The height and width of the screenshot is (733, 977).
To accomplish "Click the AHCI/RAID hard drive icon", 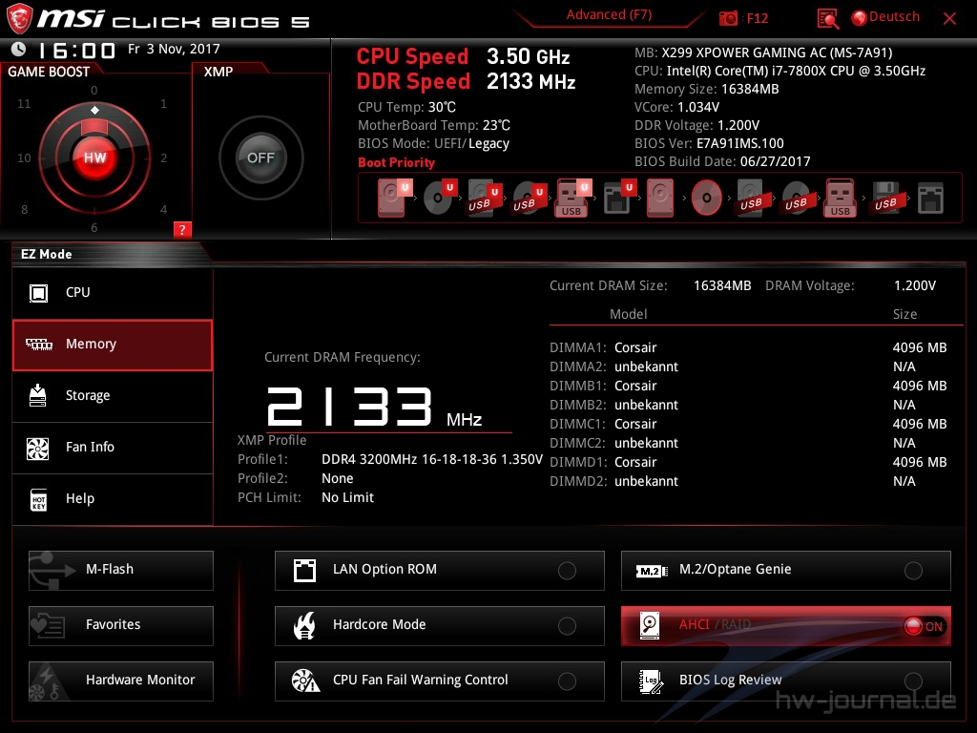I will (x=650, y=626).
